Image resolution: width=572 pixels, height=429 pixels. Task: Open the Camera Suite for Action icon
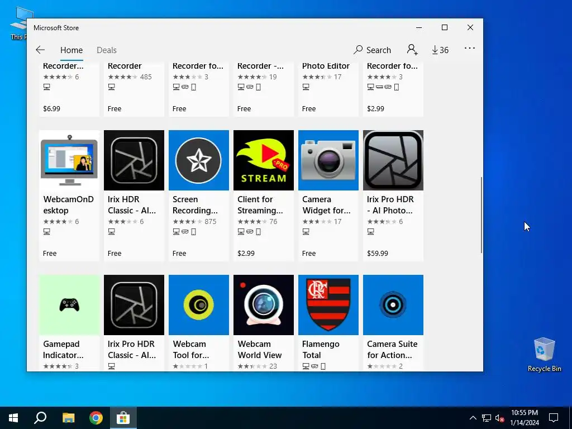tap(393, 305)
